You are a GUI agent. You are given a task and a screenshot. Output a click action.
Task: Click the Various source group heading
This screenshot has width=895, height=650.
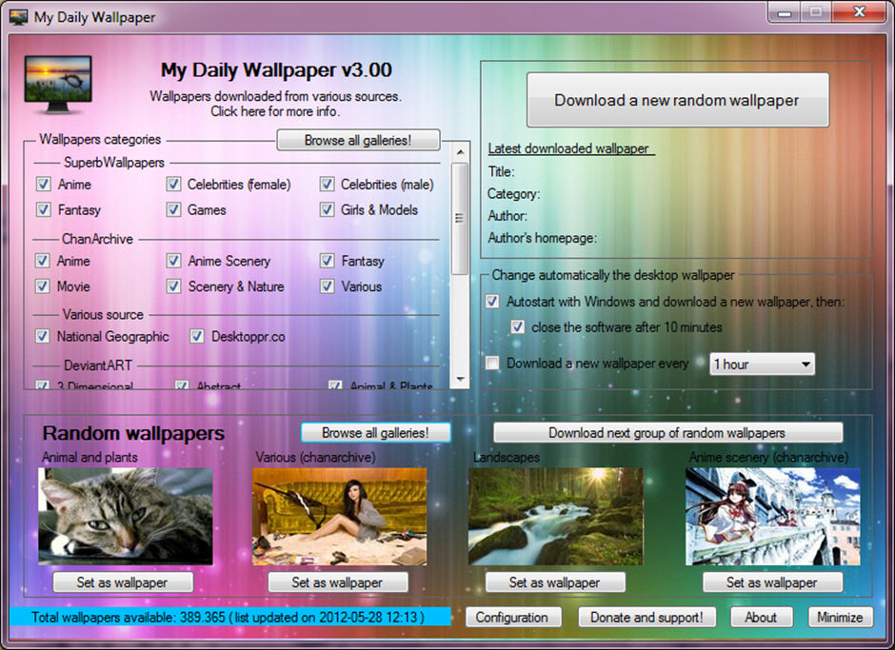point(104,314)
